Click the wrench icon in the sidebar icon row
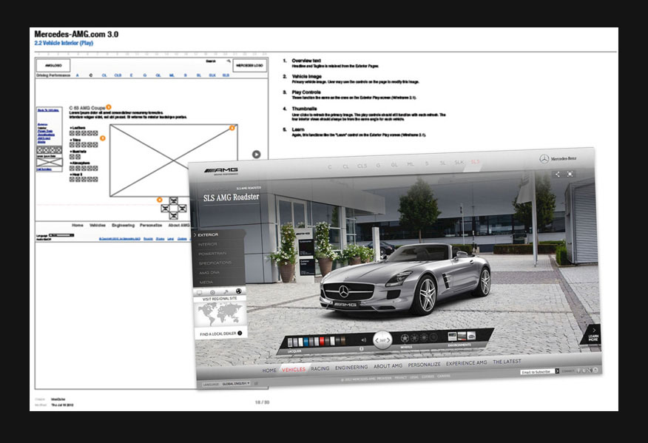The width and height of the screenshot is (648, 443). tap(226, 292)
